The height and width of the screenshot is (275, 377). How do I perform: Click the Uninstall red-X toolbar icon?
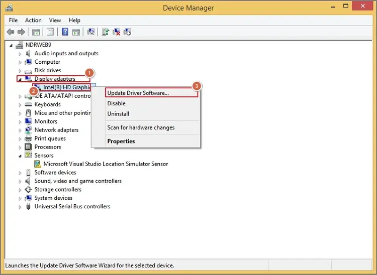117,32
